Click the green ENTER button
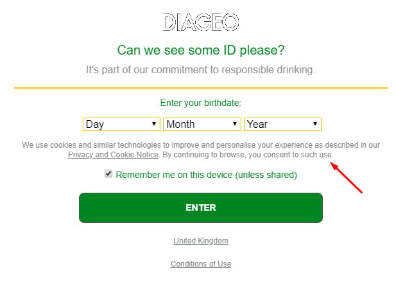This screenshot has height=291, width=396. (x=201, y=208)
